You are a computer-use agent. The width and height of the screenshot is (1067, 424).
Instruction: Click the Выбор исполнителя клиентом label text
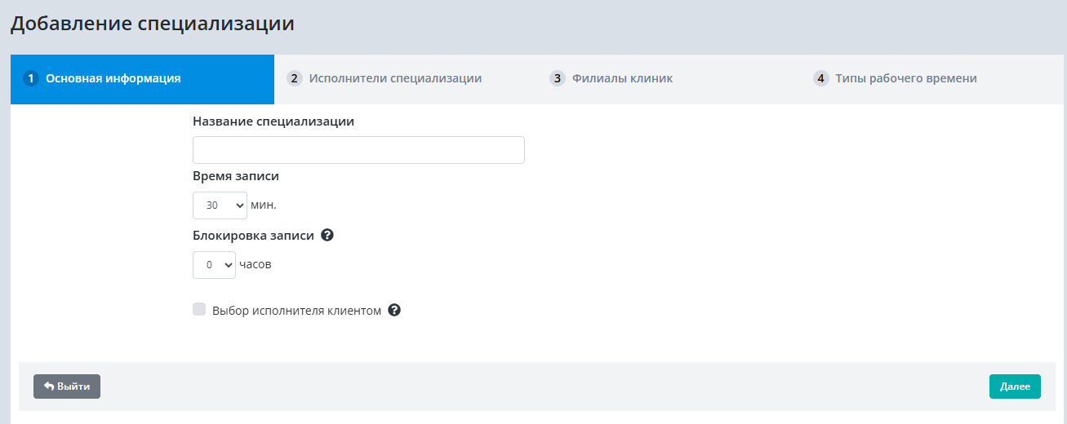point(296,311)
